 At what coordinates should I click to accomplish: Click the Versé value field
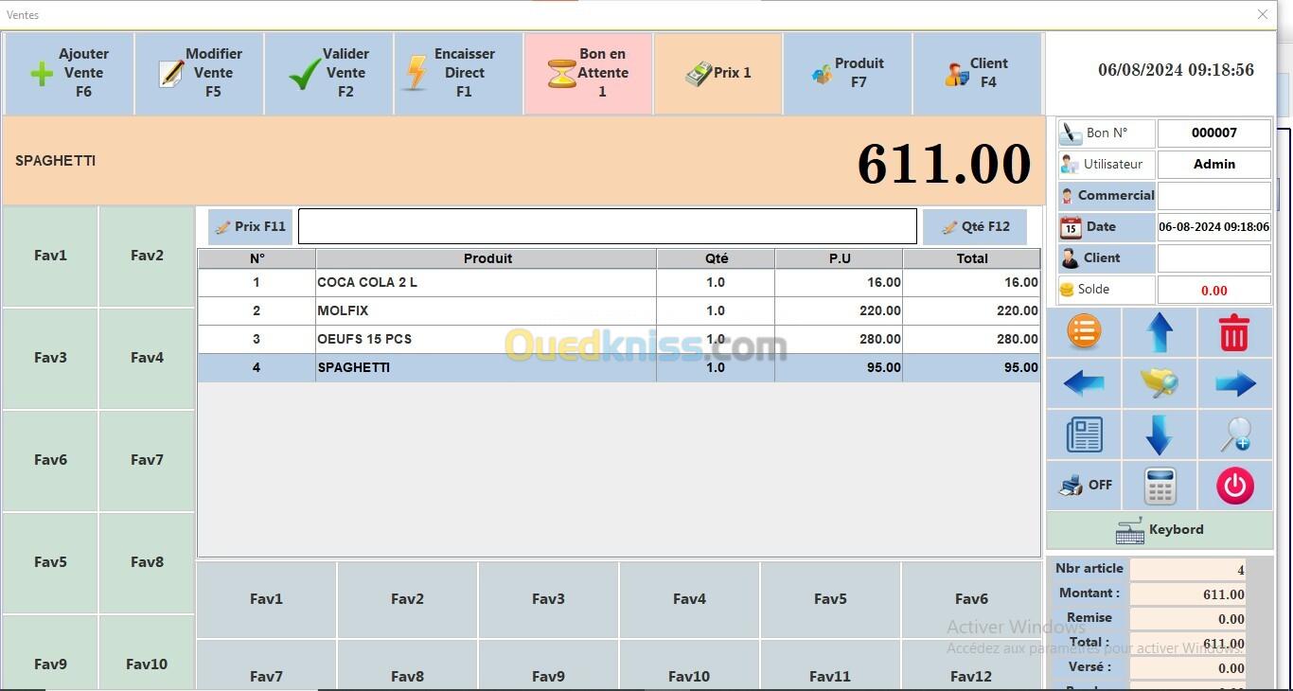[1188, 668]
